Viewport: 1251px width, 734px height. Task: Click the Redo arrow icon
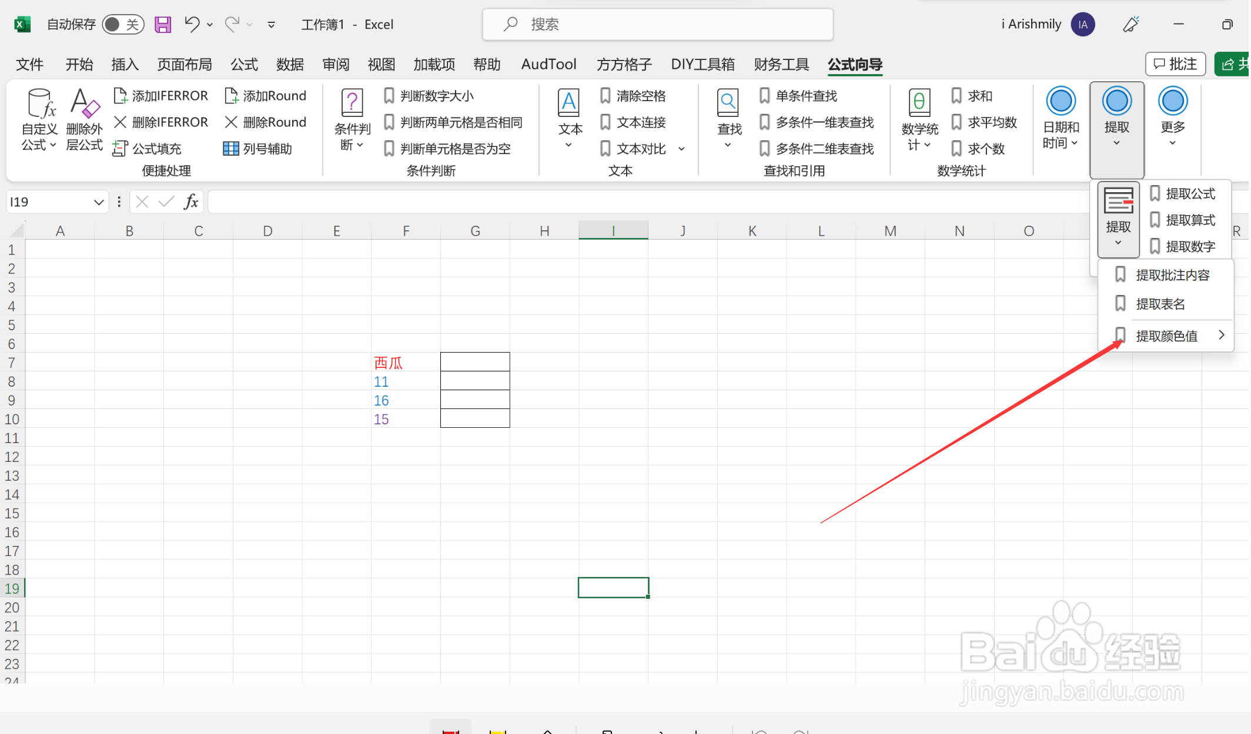point(232,24)
